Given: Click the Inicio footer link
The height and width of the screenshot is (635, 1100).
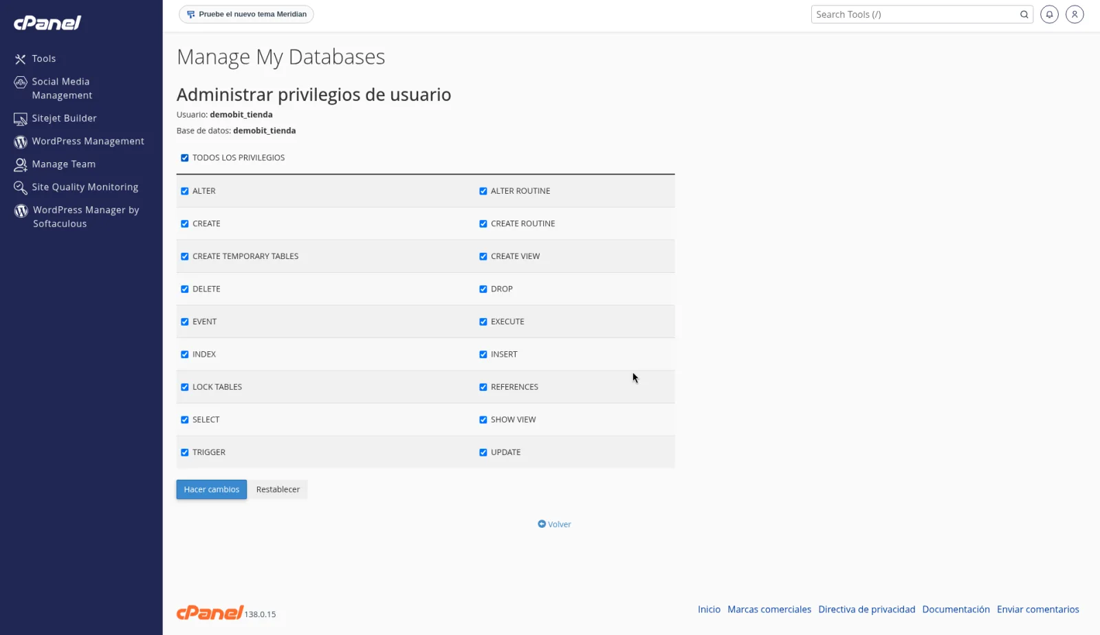Looking at the screenshot, I should pos(709,610).
